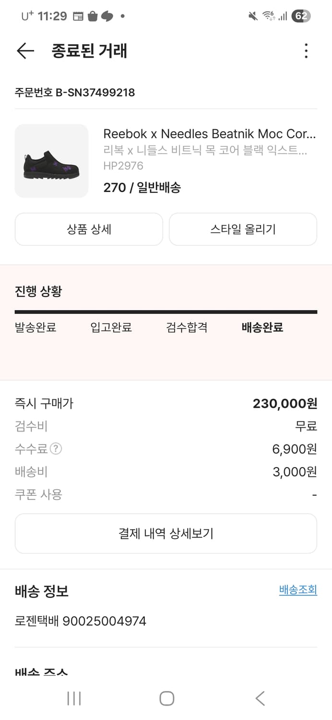Tap the delivery progress bar

pos(166,312)
